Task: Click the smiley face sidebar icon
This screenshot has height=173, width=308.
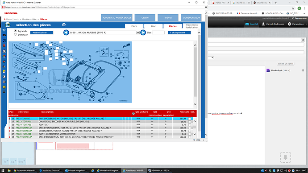Action: tap(4, 87)
